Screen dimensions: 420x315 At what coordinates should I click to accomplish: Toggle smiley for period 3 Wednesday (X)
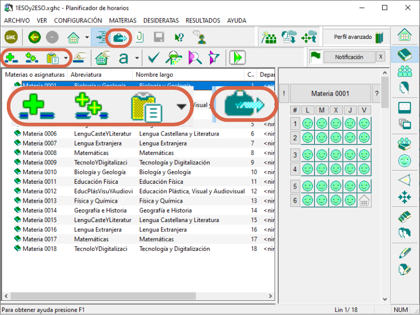(x=336, y=155)
